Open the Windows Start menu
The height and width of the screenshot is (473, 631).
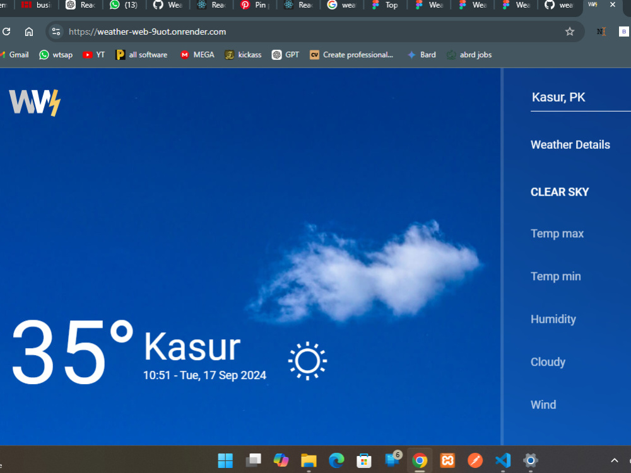(225, 460)
